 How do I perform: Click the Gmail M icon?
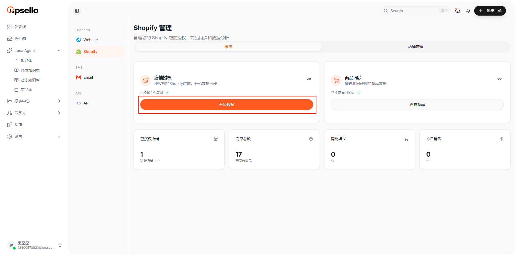click(79, 77)
